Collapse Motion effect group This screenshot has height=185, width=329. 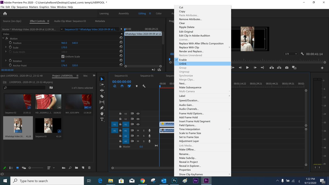tap(3, 38)
